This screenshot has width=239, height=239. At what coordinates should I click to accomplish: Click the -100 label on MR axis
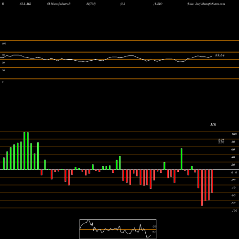(234, 211)
